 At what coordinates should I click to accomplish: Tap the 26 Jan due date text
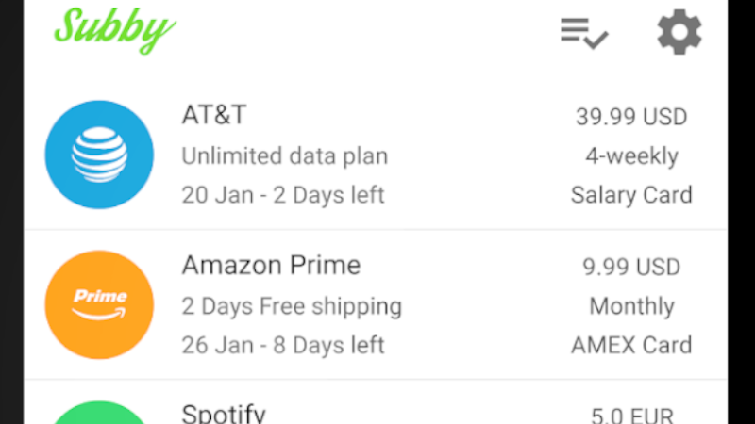(218, 345)
